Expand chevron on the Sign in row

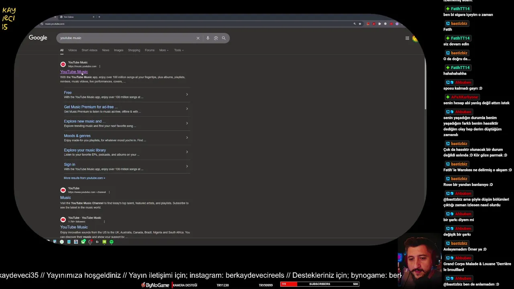coord(187,166)
